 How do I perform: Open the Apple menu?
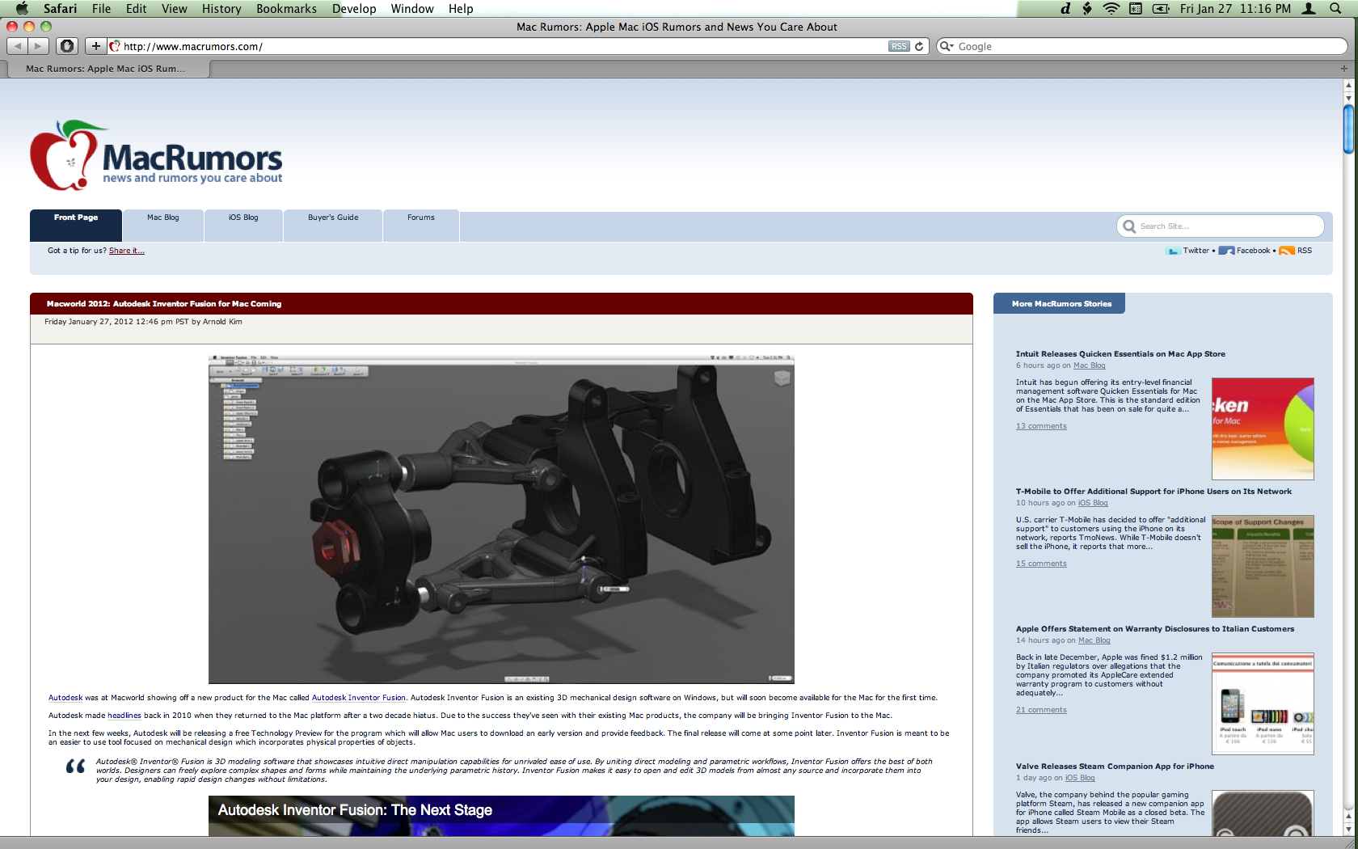tap(22, 8)
